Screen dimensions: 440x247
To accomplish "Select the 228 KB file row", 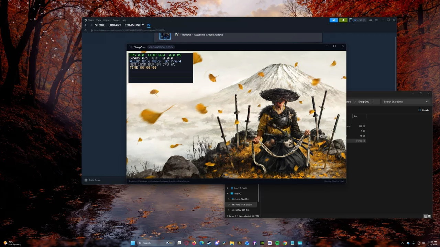I will (x=356, y=126).
